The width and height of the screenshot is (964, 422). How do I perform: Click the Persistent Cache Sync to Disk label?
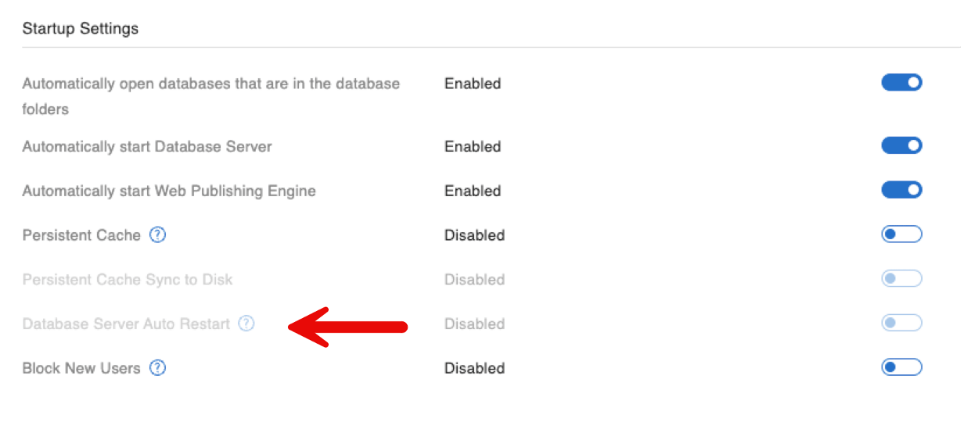point(128,279)
